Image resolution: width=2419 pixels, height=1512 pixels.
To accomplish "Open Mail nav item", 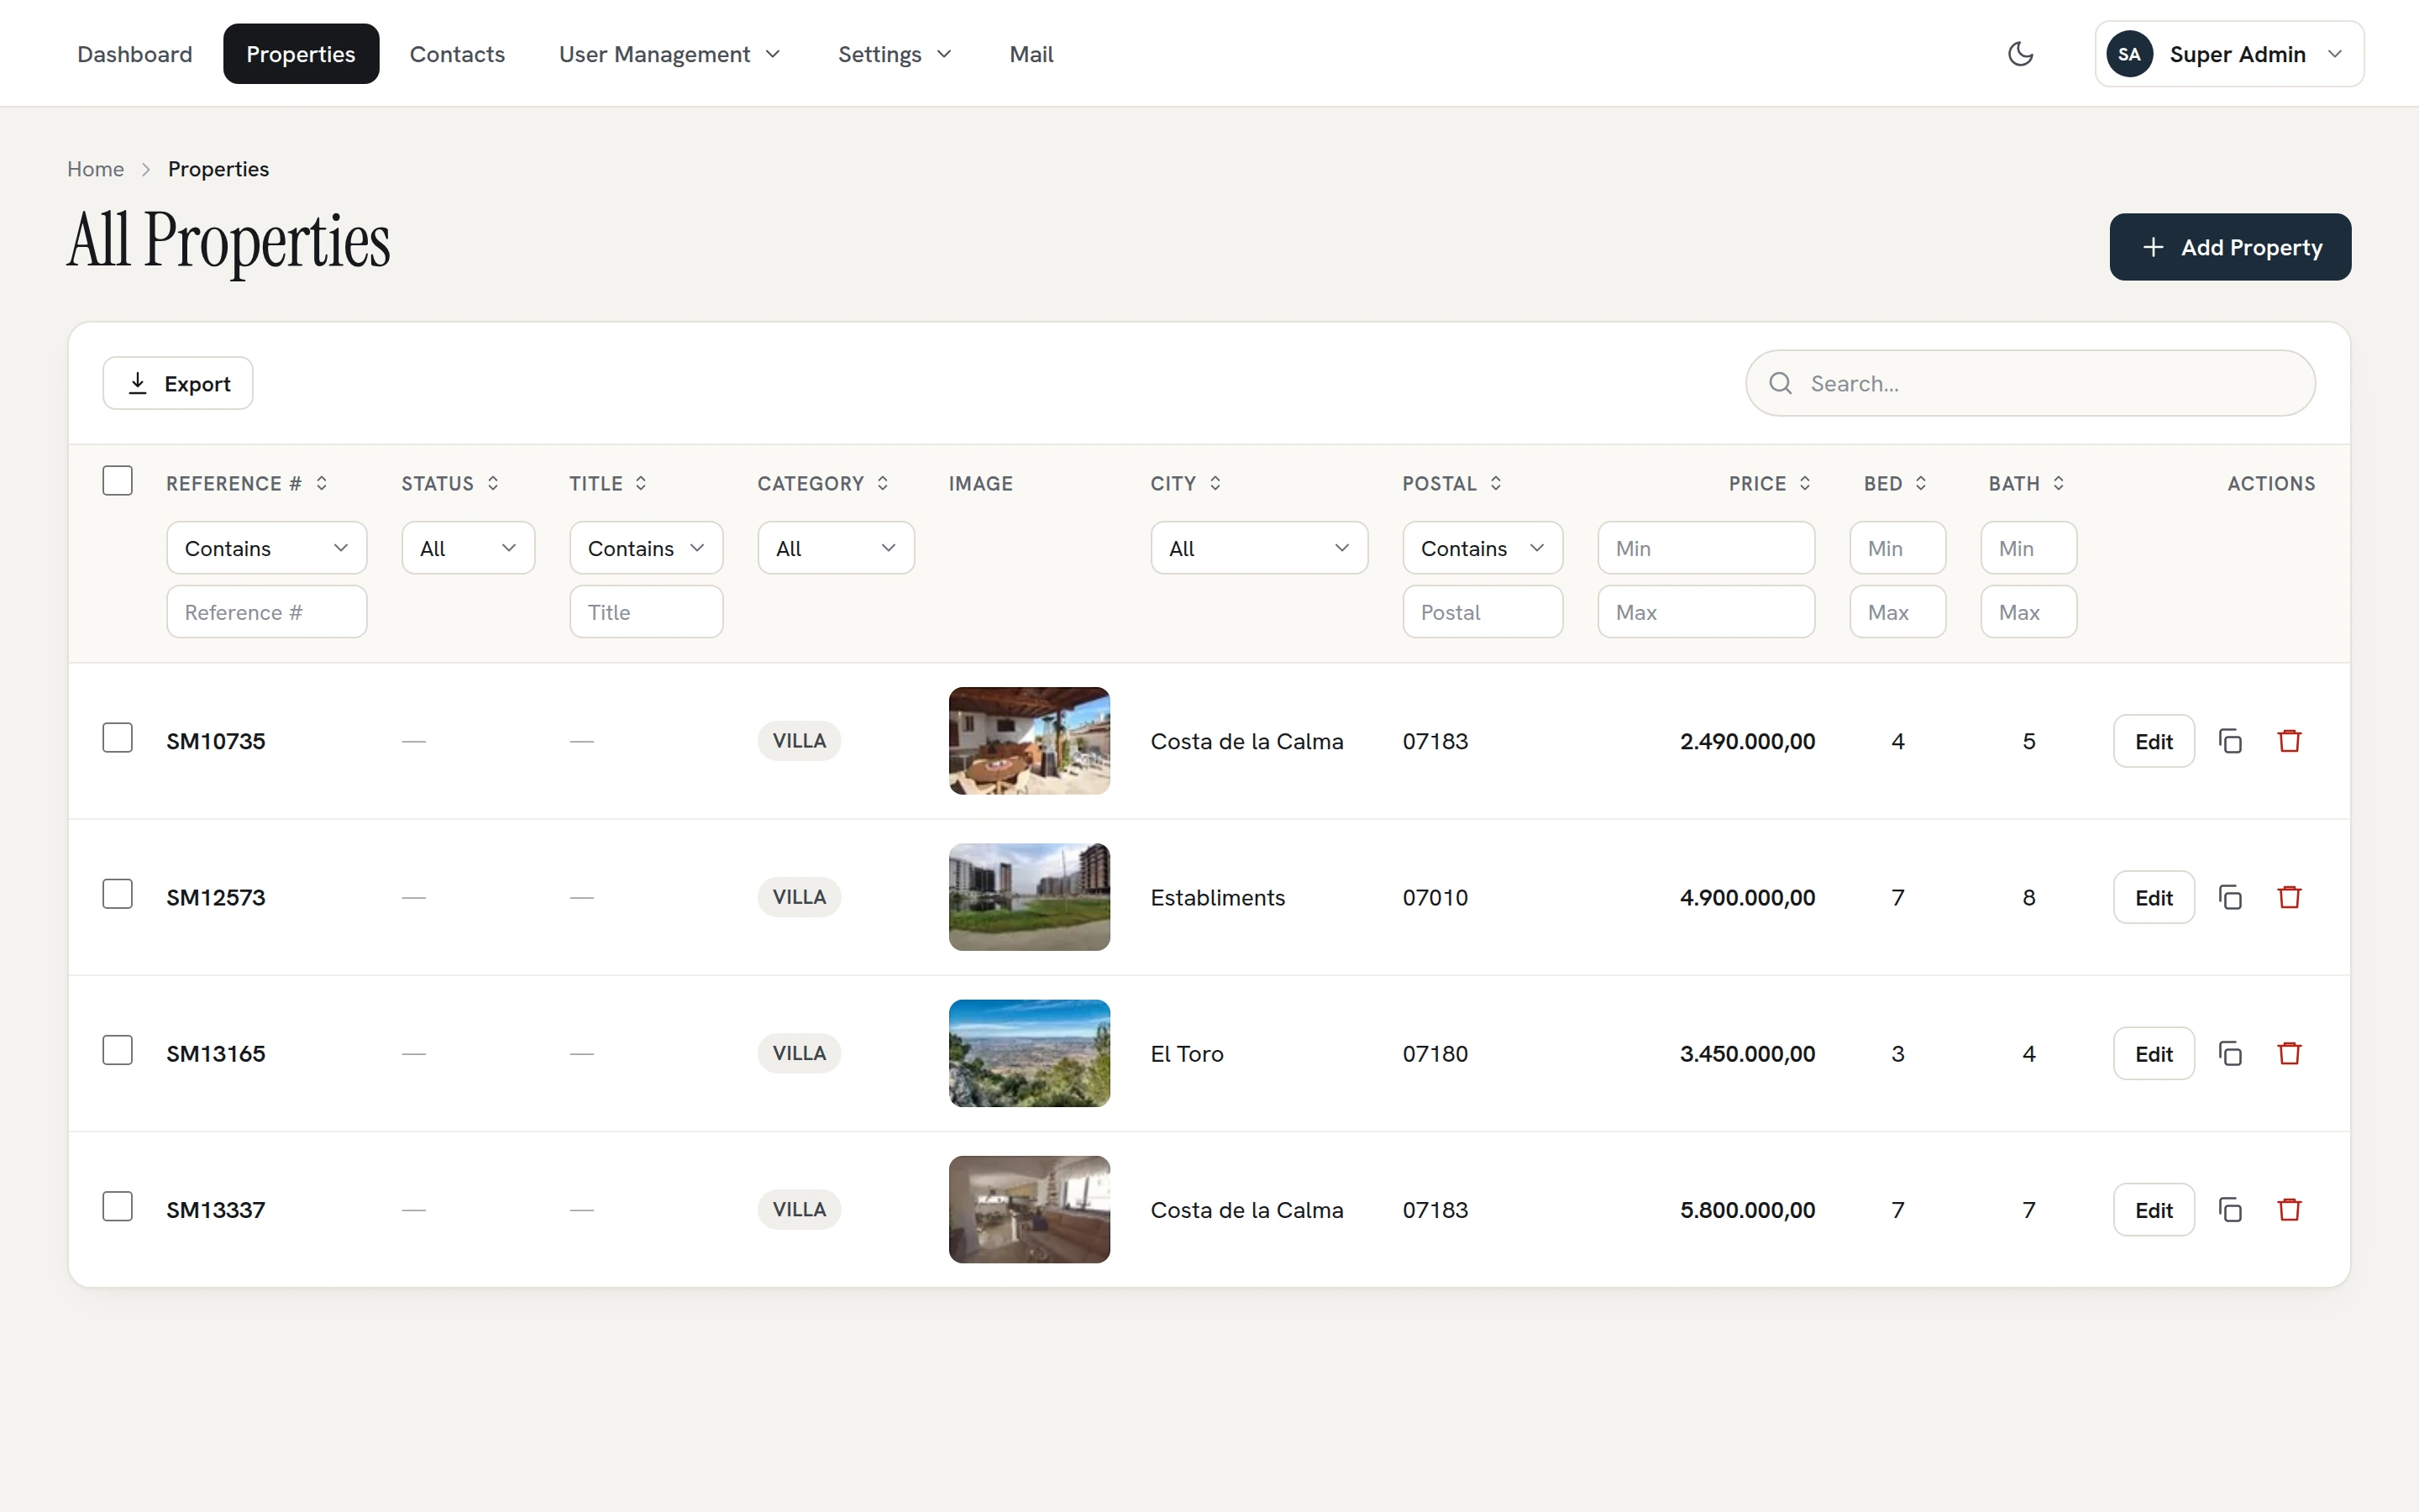I will [x=1031, y=54].
